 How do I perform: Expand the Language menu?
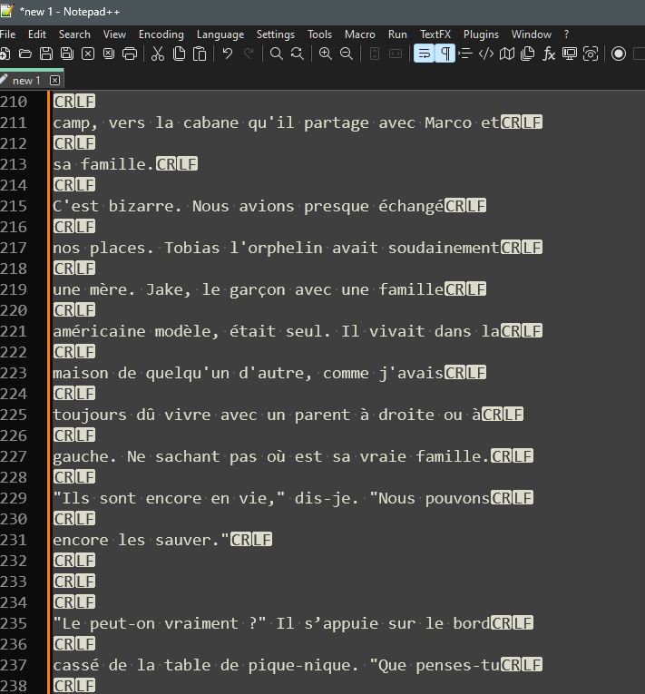[x=220, y=34]
